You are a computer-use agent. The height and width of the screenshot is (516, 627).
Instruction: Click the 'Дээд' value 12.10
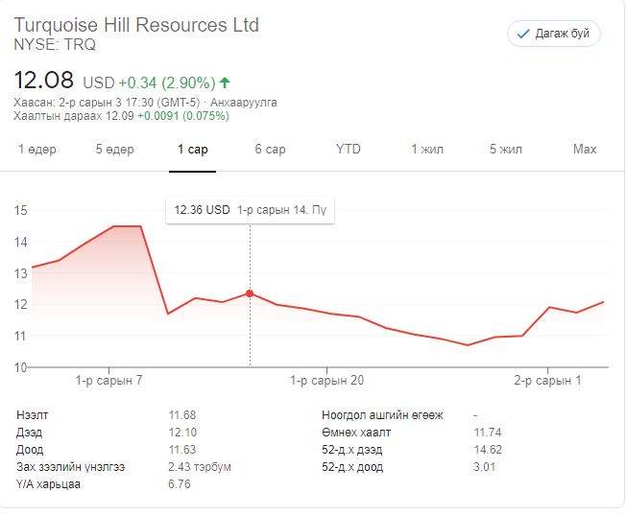pyautogui.click(x=182, y=433)
